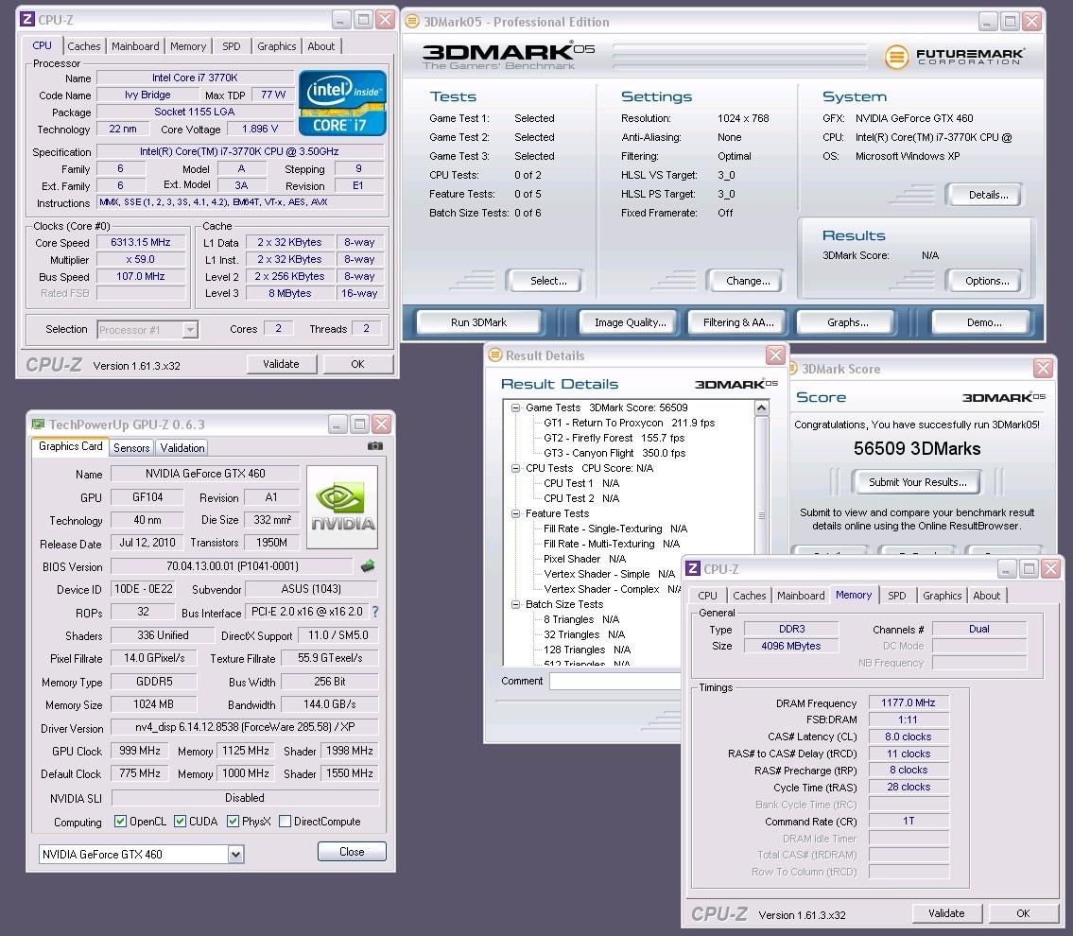Image resolution: width=1073 pixels, height=936 pixels.
Task: Close the Result Details window
Action: click(x=775, y=355)
